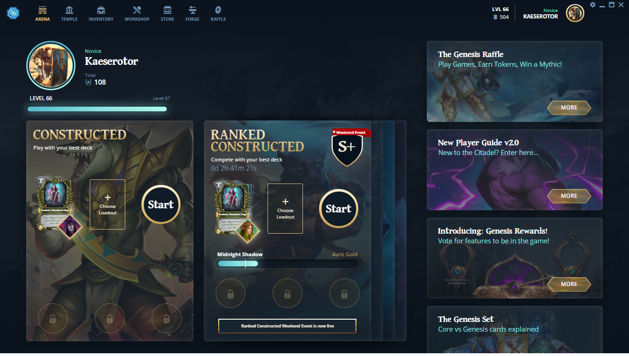Open the Raffle token icon
The width and height of the screenshot is (629, 356).
tap(218, 10)
